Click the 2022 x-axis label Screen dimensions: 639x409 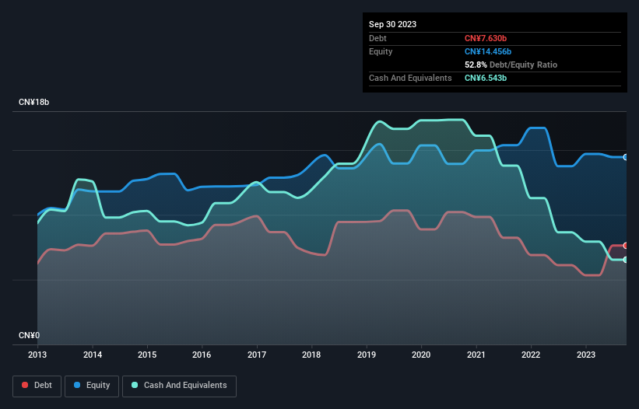pyautogui.click(x=531, y=355)
